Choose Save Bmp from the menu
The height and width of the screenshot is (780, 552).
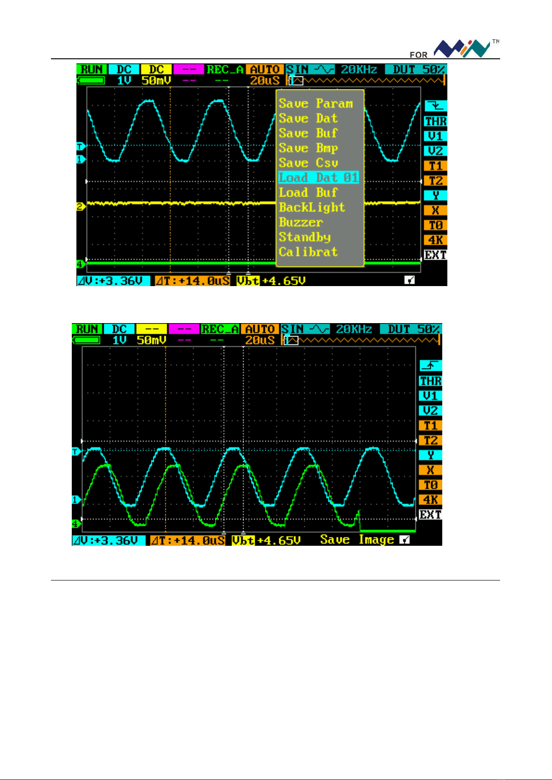tap(308, 148)
